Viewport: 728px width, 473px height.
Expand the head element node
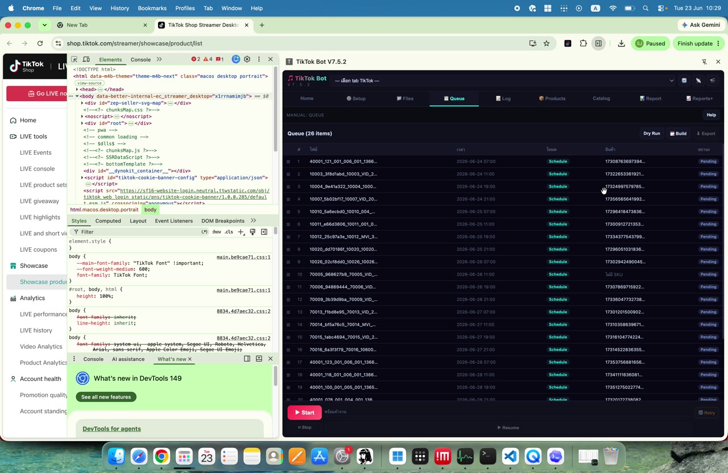(x=77, y=89)
